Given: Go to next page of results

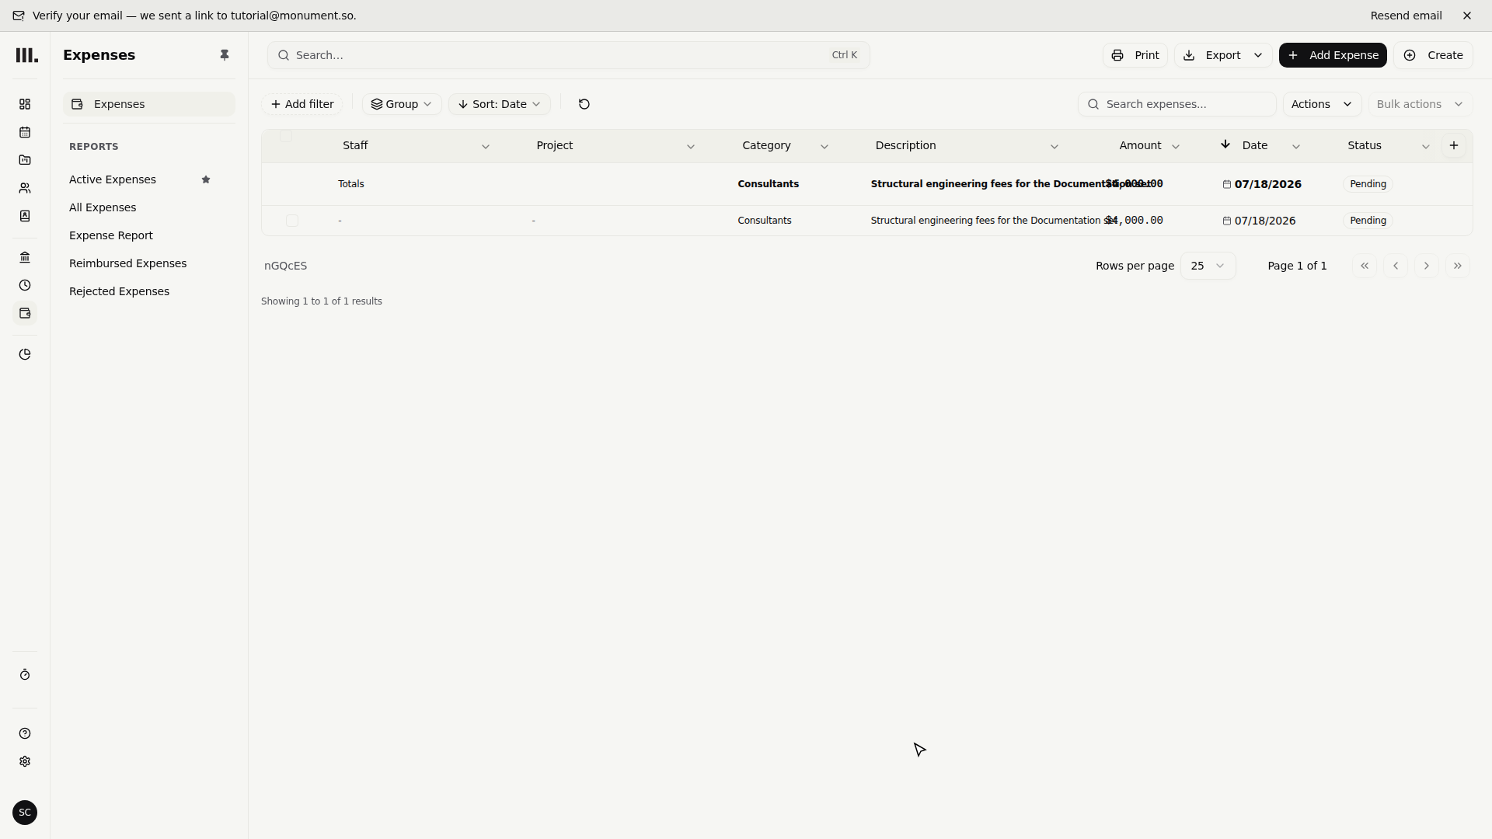Looking at the screenshot, I should pyautogui.click(x=1427, y=266).
